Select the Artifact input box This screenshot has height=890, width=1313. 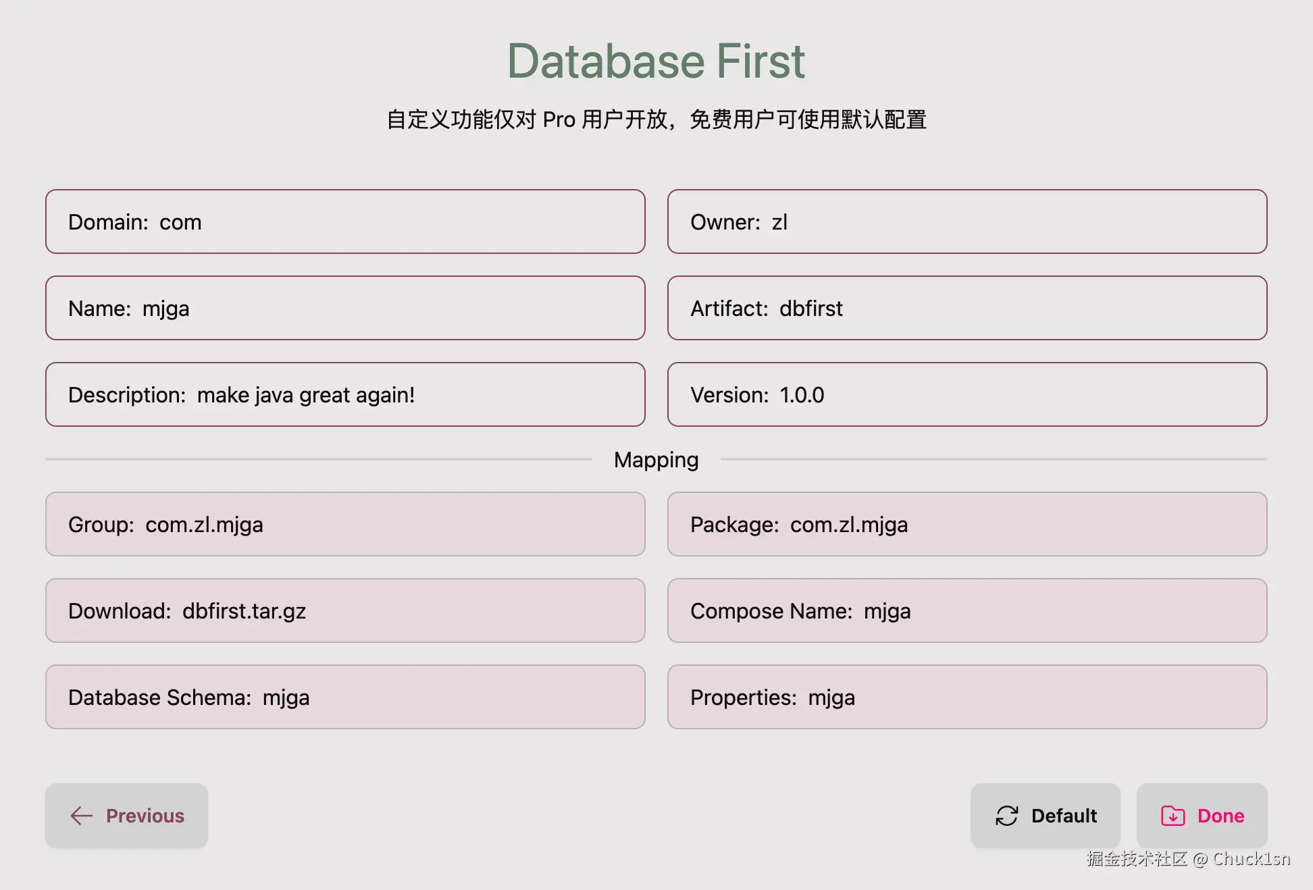coord(967,308)
